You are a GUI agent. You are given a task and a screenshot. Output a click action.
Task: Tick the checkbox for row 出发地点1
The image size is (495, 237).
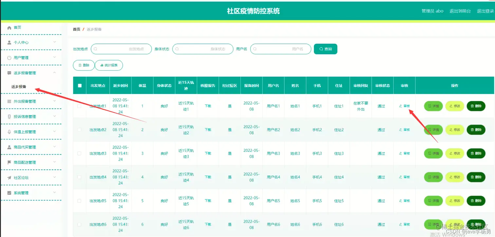point(79,106)
